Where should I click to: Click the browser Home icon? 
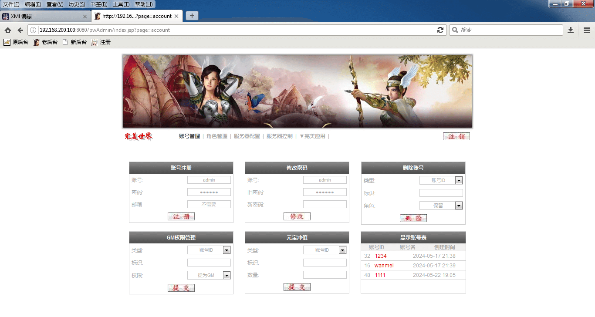click(x=8, y=30)
